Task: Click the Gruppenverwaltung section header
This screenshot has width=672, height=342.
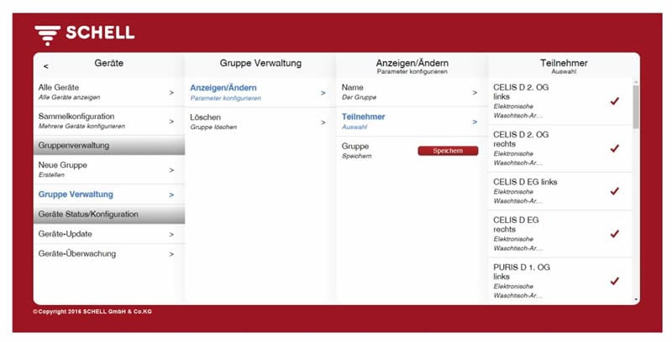Action: click(x=109, y=145)
